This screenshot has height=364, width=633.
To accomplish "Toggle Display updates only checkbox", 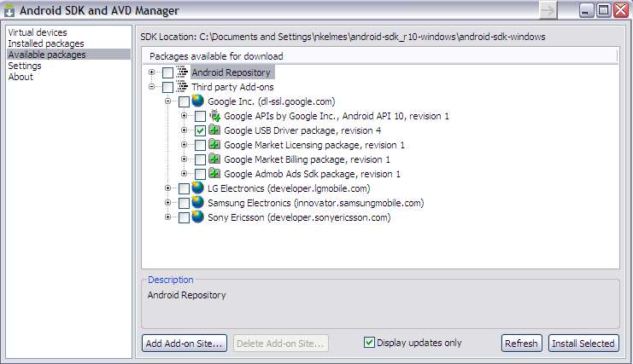I will click(x=369, y=342).
